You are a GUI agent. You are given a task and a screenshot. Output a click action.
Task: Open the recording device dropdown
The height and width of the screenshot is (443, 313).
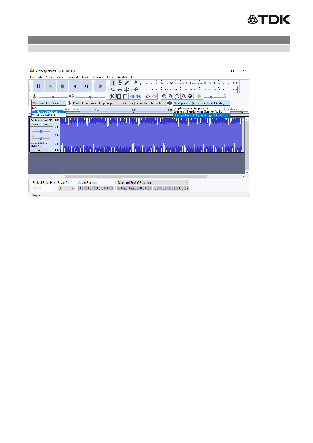click(x=97, y=103)
